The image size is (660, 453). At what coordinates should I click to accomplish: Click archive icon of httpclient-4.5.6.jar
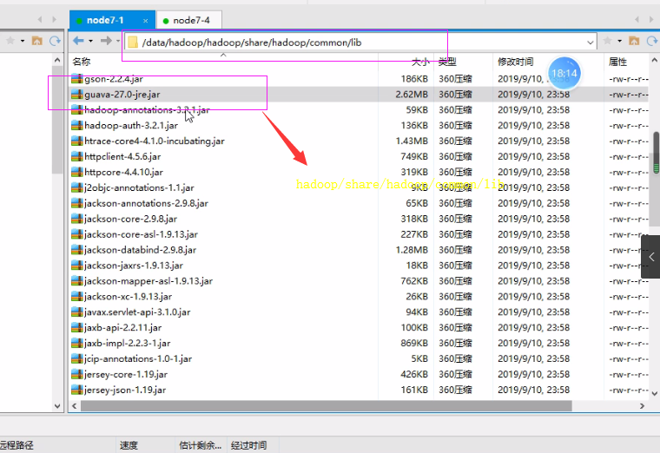click(77, 156)
